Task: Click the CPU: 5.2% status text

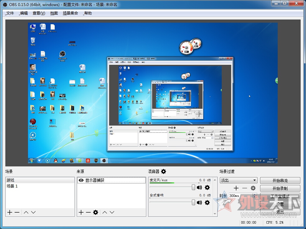Action: point(275,222)
